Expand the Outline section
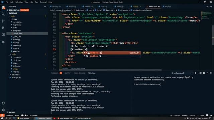 pyautogui.click(x=12, y=112)
